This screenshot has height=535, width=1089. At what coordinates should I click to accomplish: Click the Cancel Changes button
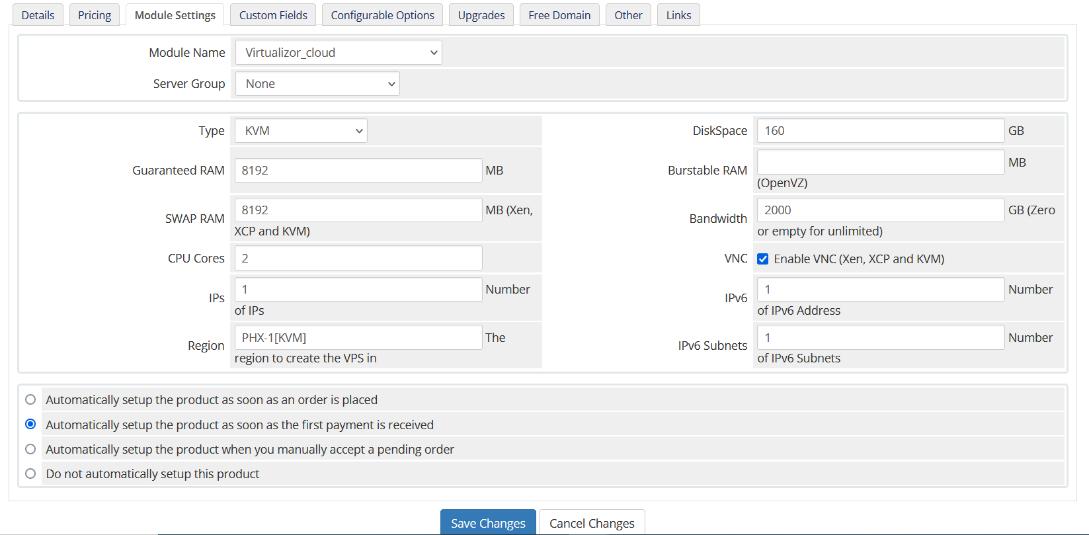tap(592, 522)
